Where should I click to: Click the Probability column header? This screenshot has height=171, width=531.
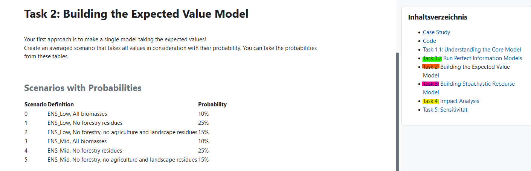click(212, 104)
